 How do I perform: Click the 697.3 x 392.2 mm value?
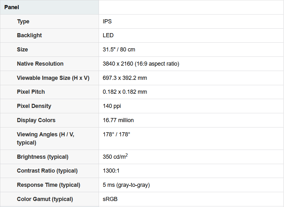click(125, 78)
